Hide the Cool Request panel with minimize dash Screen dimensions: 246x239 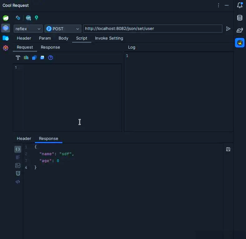[227, 5]
